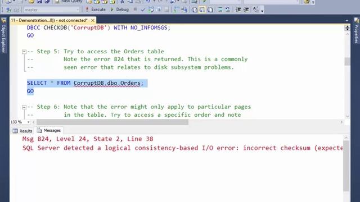The width and height of the screenshot is (360, 202).
Task: Execute the selected query
Action: [x=96, y=10]
